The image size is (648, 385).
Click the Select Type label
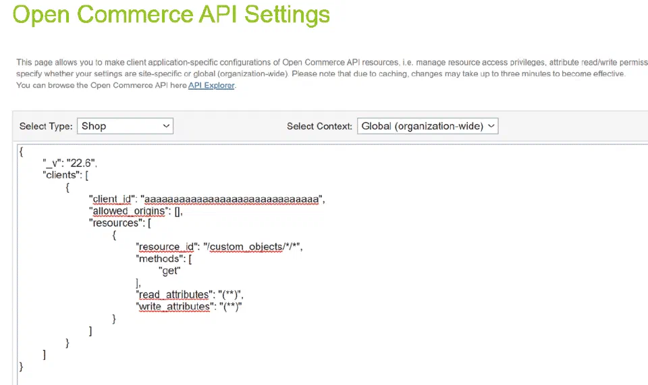pyautogui.click(x=46, y=126)
